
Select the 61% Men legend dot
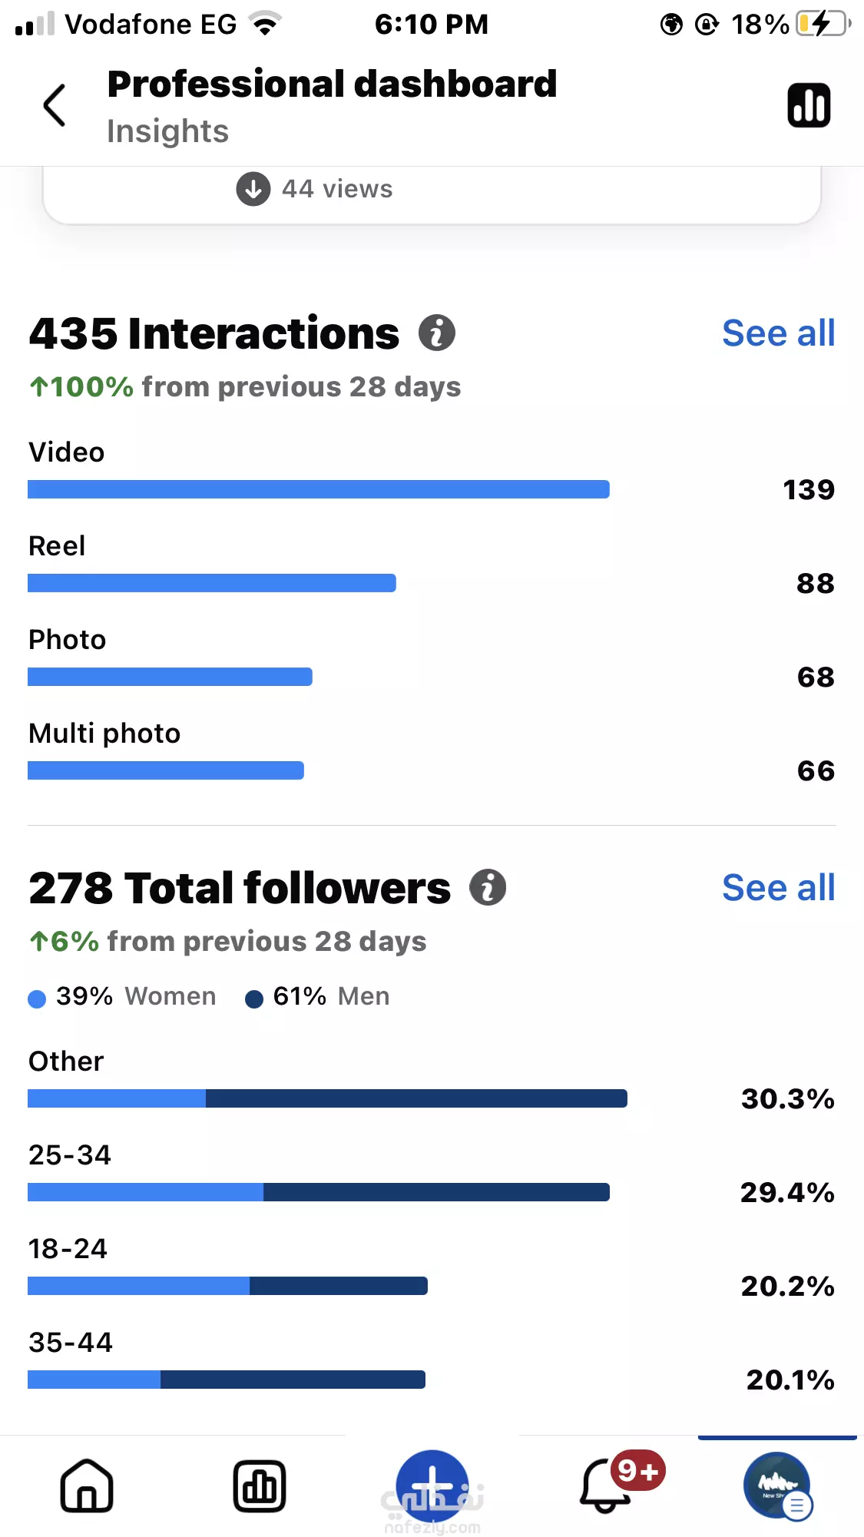click(254, 999)
